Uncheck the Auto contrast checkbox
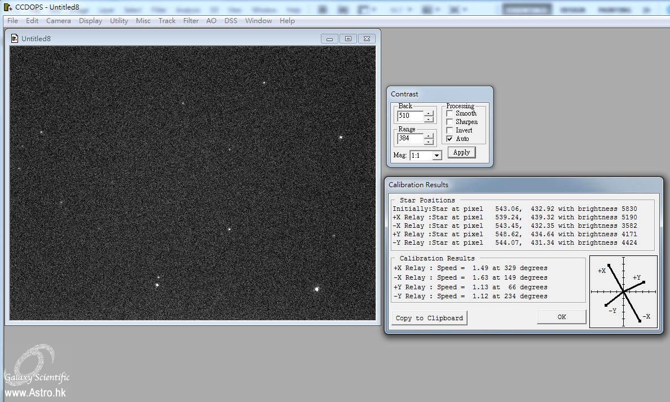Image resolution: width=670 pixels, height=402 pixels. click(449, 139)
